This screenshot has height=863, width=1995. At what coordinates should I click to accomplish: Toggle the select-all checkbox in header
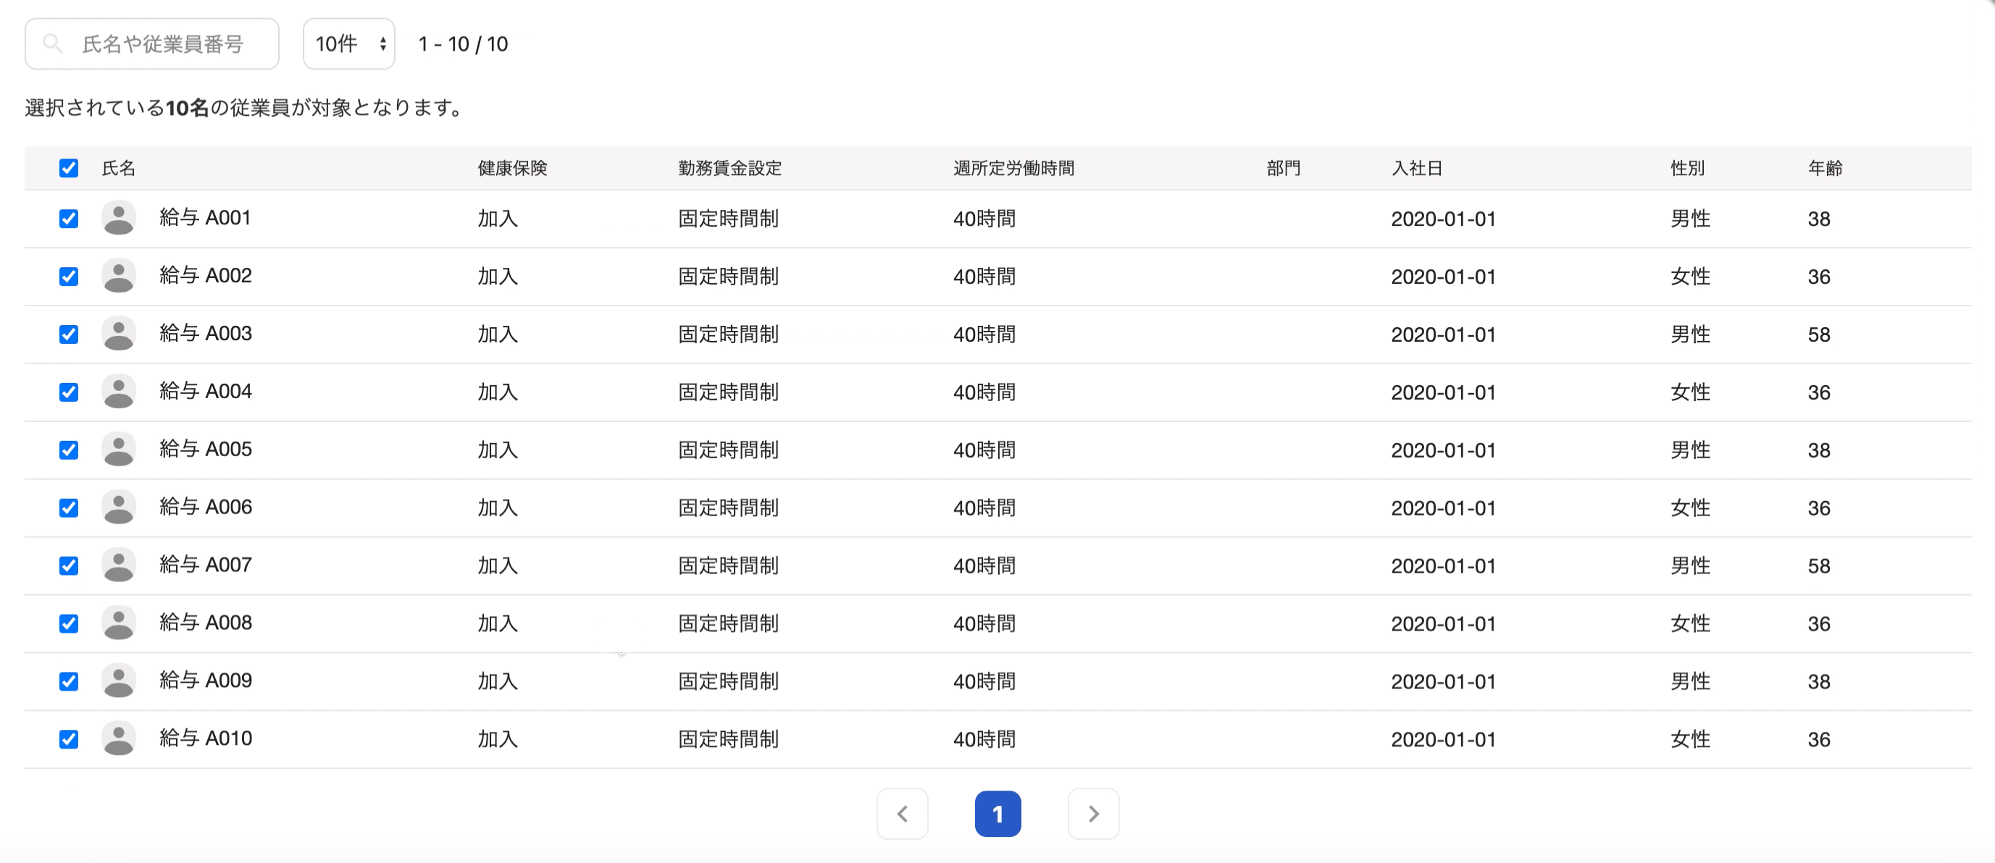[69, 168]
